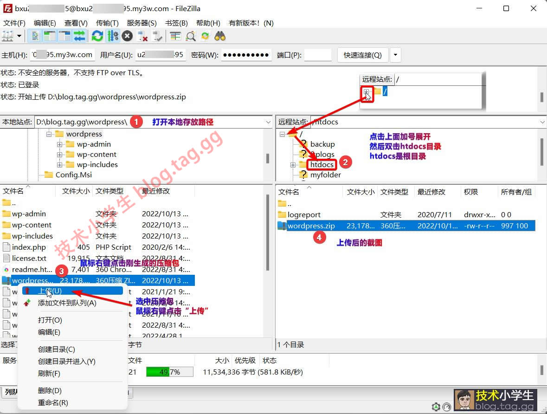Open the 传输(T) menu
The width and height of the screenshot is (547, 414).
[107, 23]
